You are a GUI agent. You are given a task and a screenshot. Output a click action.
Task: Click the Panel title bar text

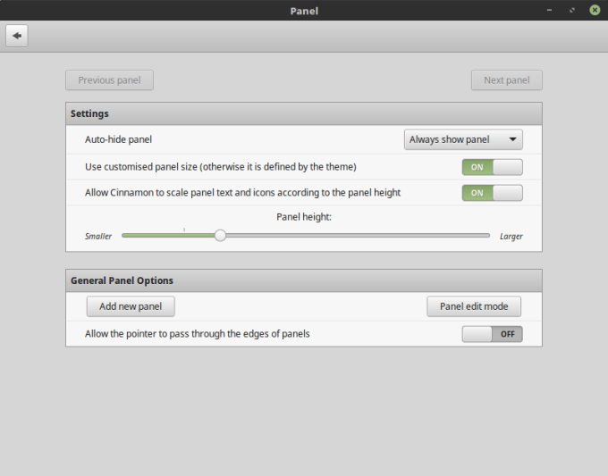tap(304, 11)
